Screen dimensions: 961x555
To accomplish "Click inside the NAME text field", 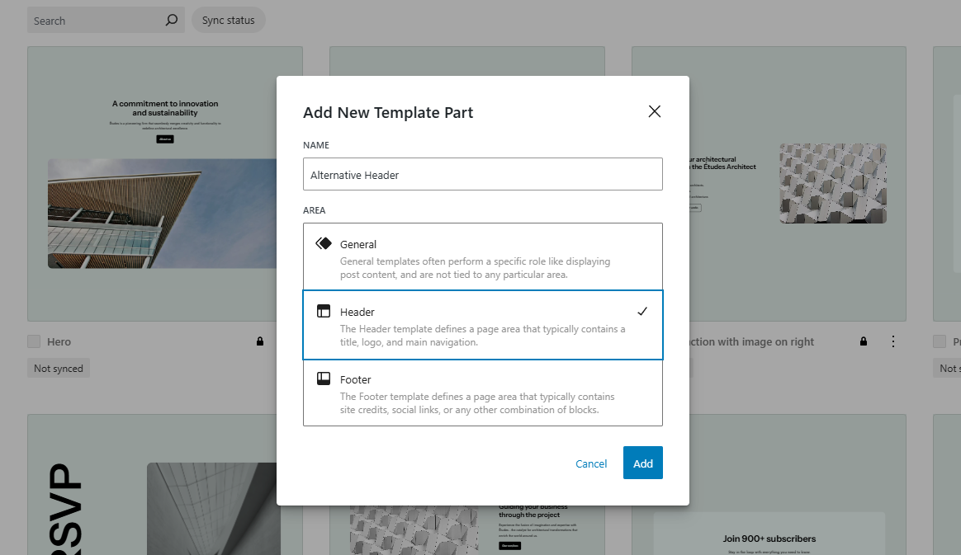I will click(x=482, y=174).
